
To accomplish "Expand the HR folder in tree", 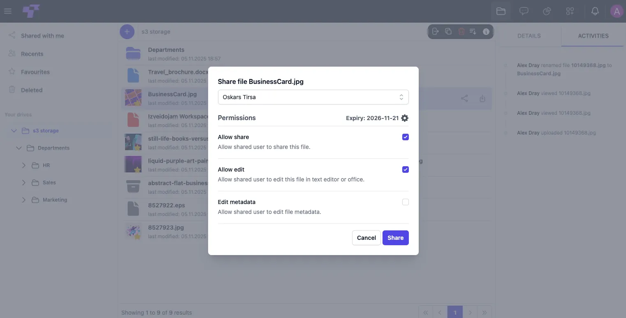I will pos(24,165).
